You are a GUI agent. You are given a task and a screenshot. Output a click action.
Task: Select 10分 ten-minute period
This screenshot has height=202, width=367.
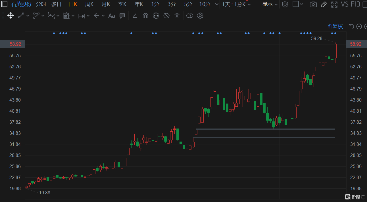[x=205, y=4]
